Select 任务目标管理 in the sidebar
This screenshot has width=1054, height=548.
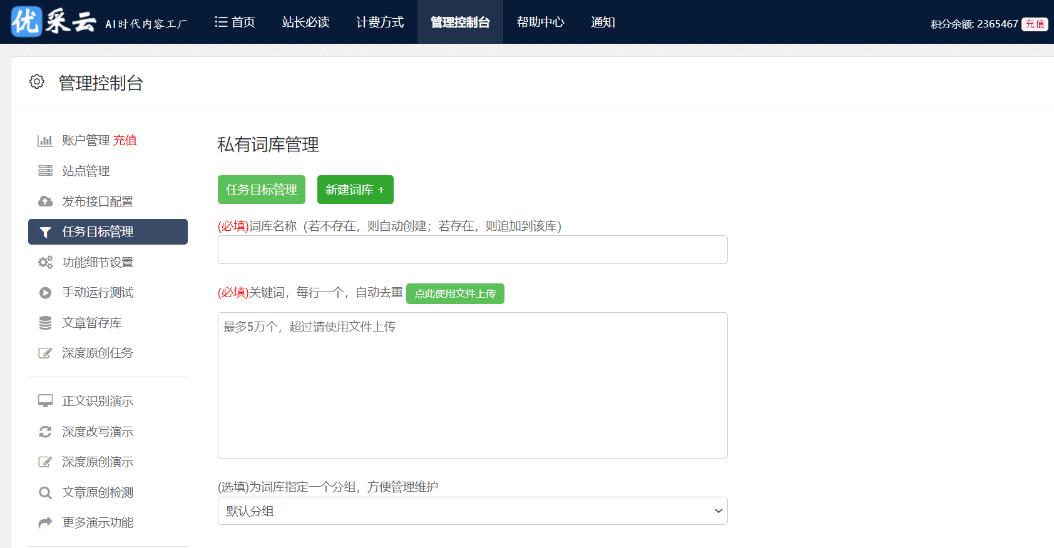108,231
